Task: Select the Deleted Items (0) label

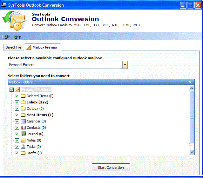Action: (x=40, y=96)
